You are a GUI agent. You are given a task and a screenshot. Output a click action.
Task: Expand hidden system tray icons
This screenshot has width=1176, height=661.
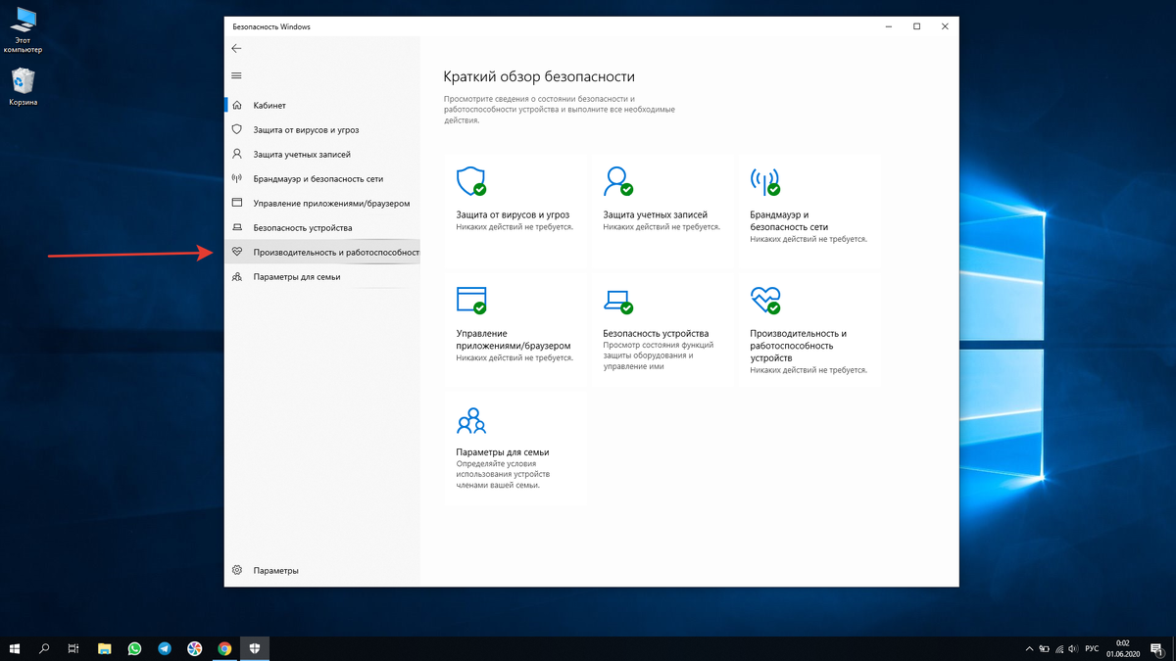(x=1028, y=648)
